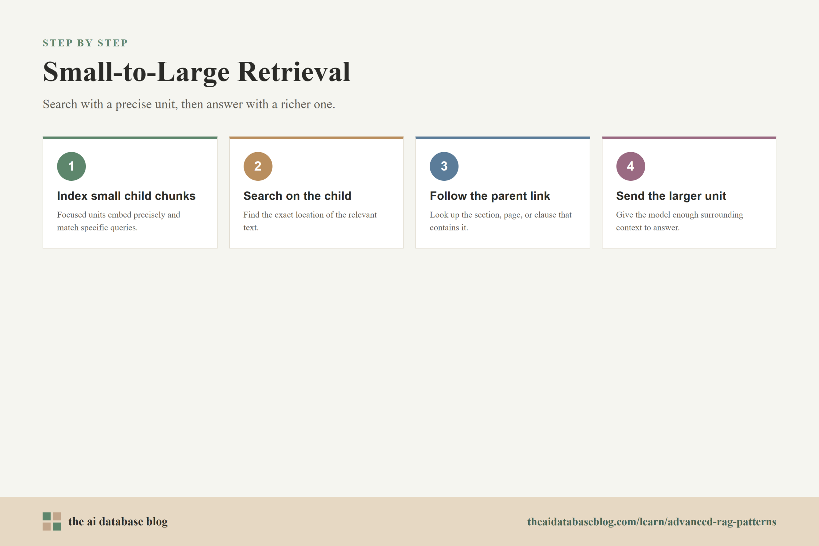Select the 'Search on the child' heading

coord(298,196)
